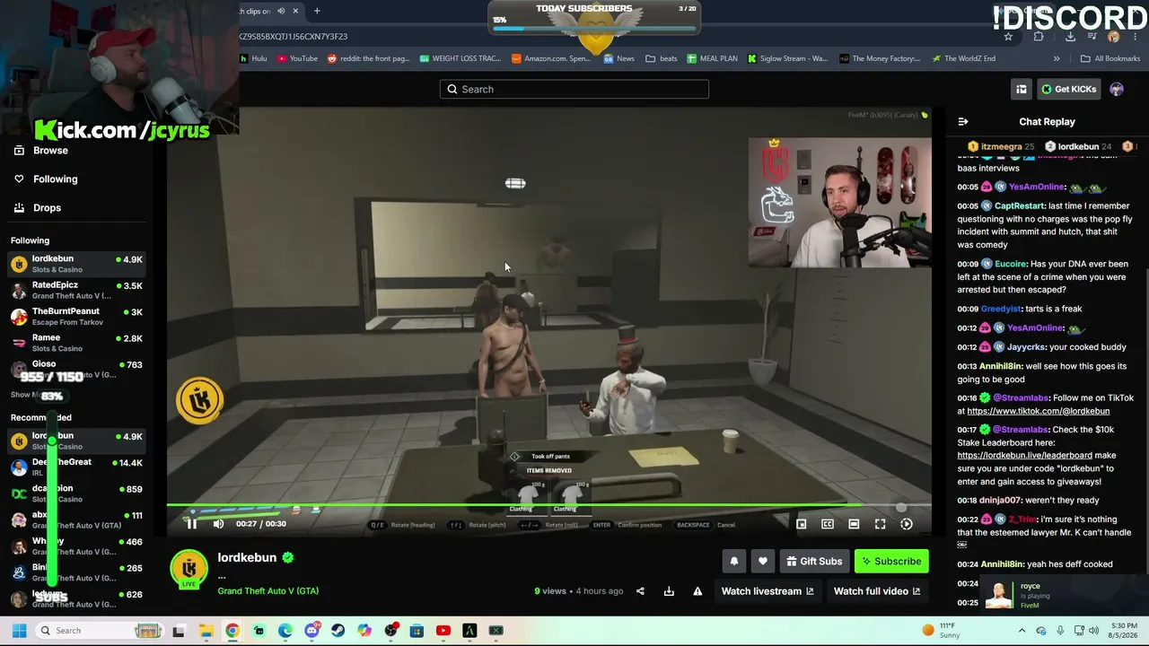
Task: Open the lordkebun.live leaderboard link in chat
Action: click(x=1024, y=456)
